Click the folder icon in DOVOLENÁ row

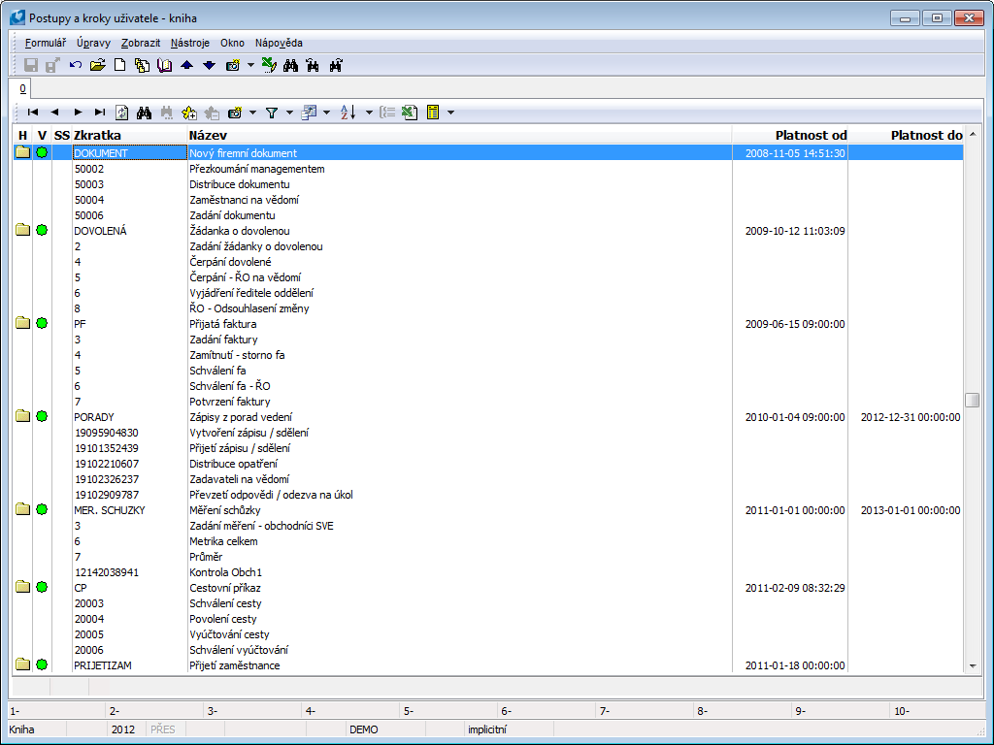23,230
